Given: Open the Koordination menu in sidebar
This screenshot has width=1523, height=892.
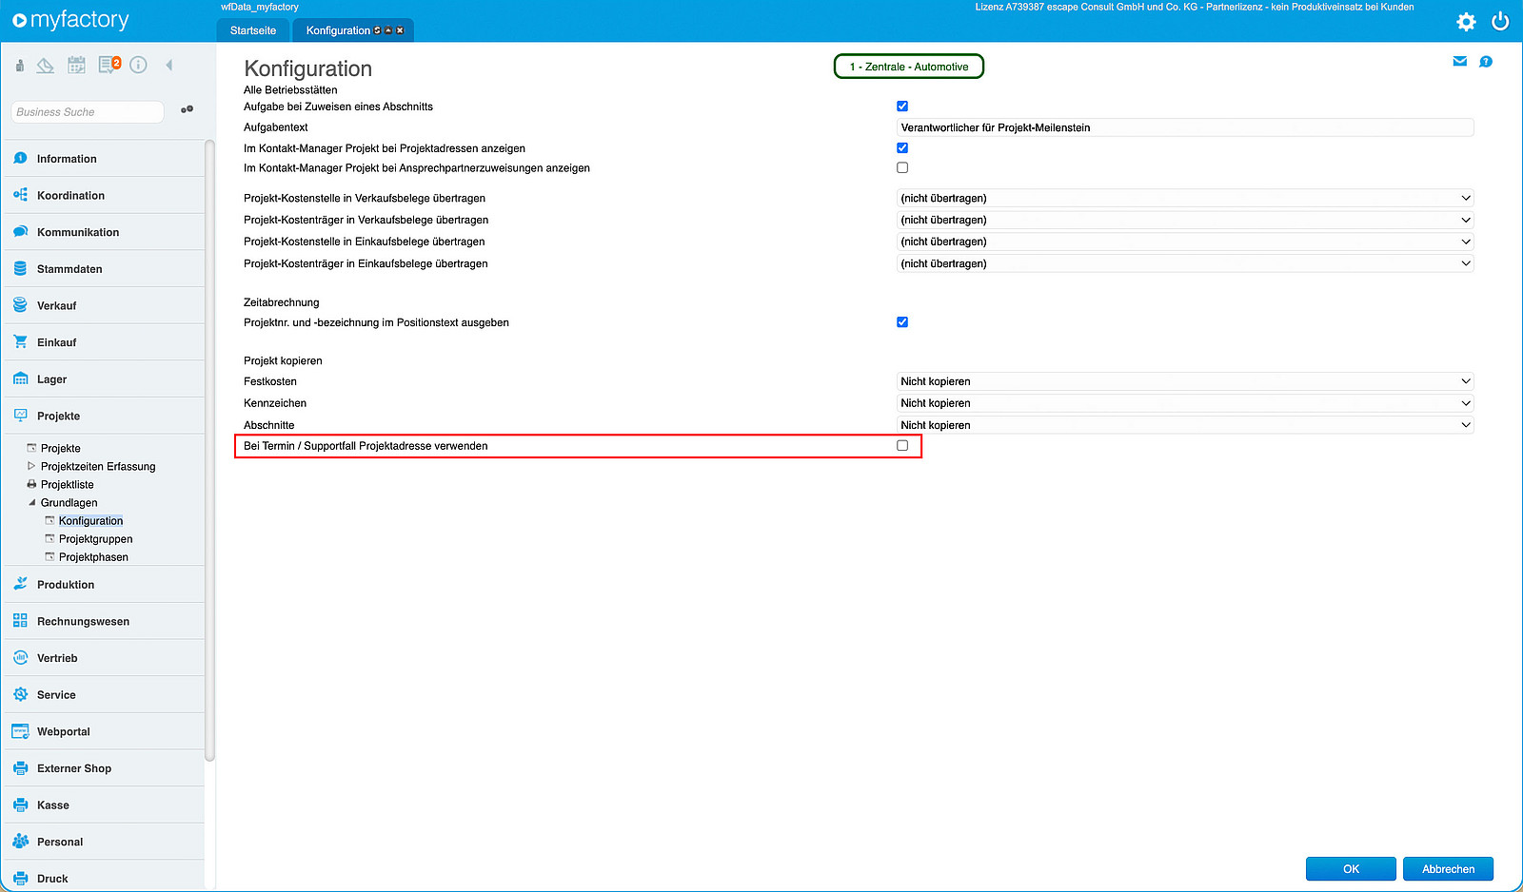Looking at the screenshot, I should (x=104, y=195).
